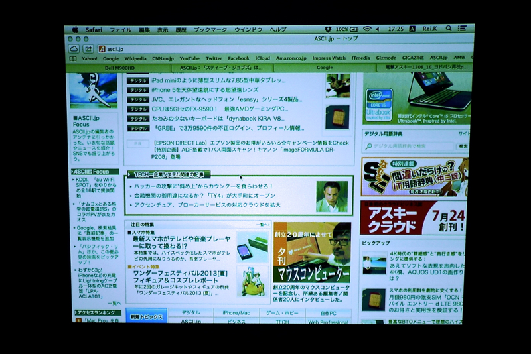This screenshot has height=354, width=531.
Task: Open the bookmarks book icon
Action: [x=73, y=58]
